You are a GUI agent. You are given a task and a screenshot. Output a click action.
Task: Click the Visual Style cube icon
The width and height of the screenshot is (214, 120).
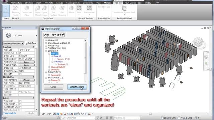click(x=58, y=114)
